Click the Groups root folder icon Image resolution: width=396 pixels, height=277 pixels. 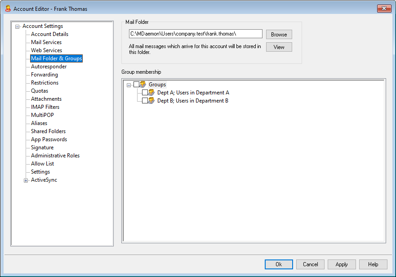(143, 85)
